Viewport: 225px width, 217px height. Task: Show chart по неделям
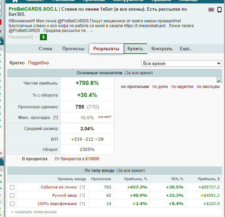point(182,87)
